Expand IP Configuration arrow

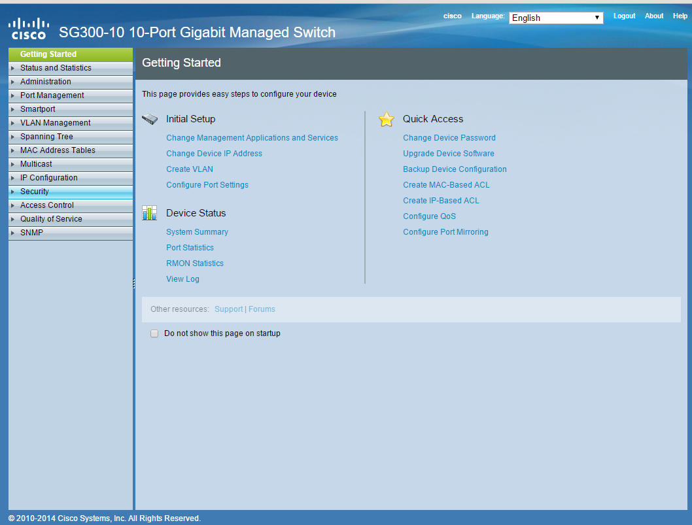tap(13, 178)
